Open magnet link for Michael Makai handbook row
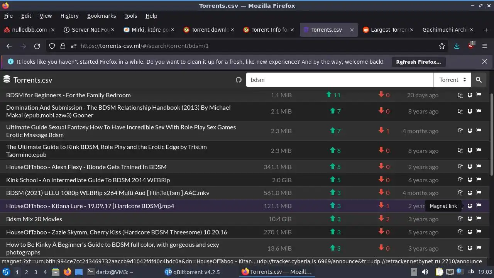Screen dimensions: 494x278 [470, 111]
